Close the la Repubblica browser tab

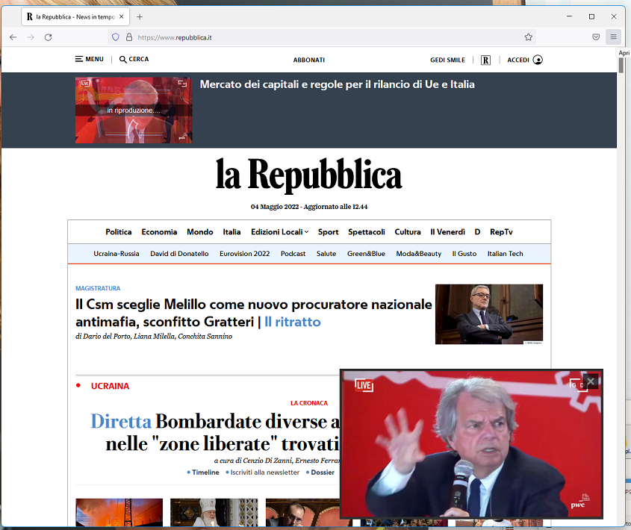pyautogui.click(x=122, y=17)
